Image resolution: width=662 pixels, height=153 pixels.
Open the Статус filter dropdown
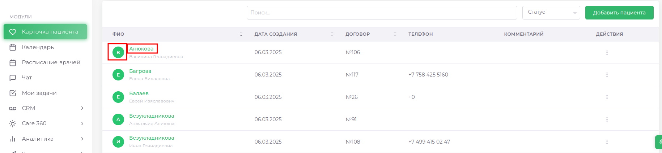(551, 13)
